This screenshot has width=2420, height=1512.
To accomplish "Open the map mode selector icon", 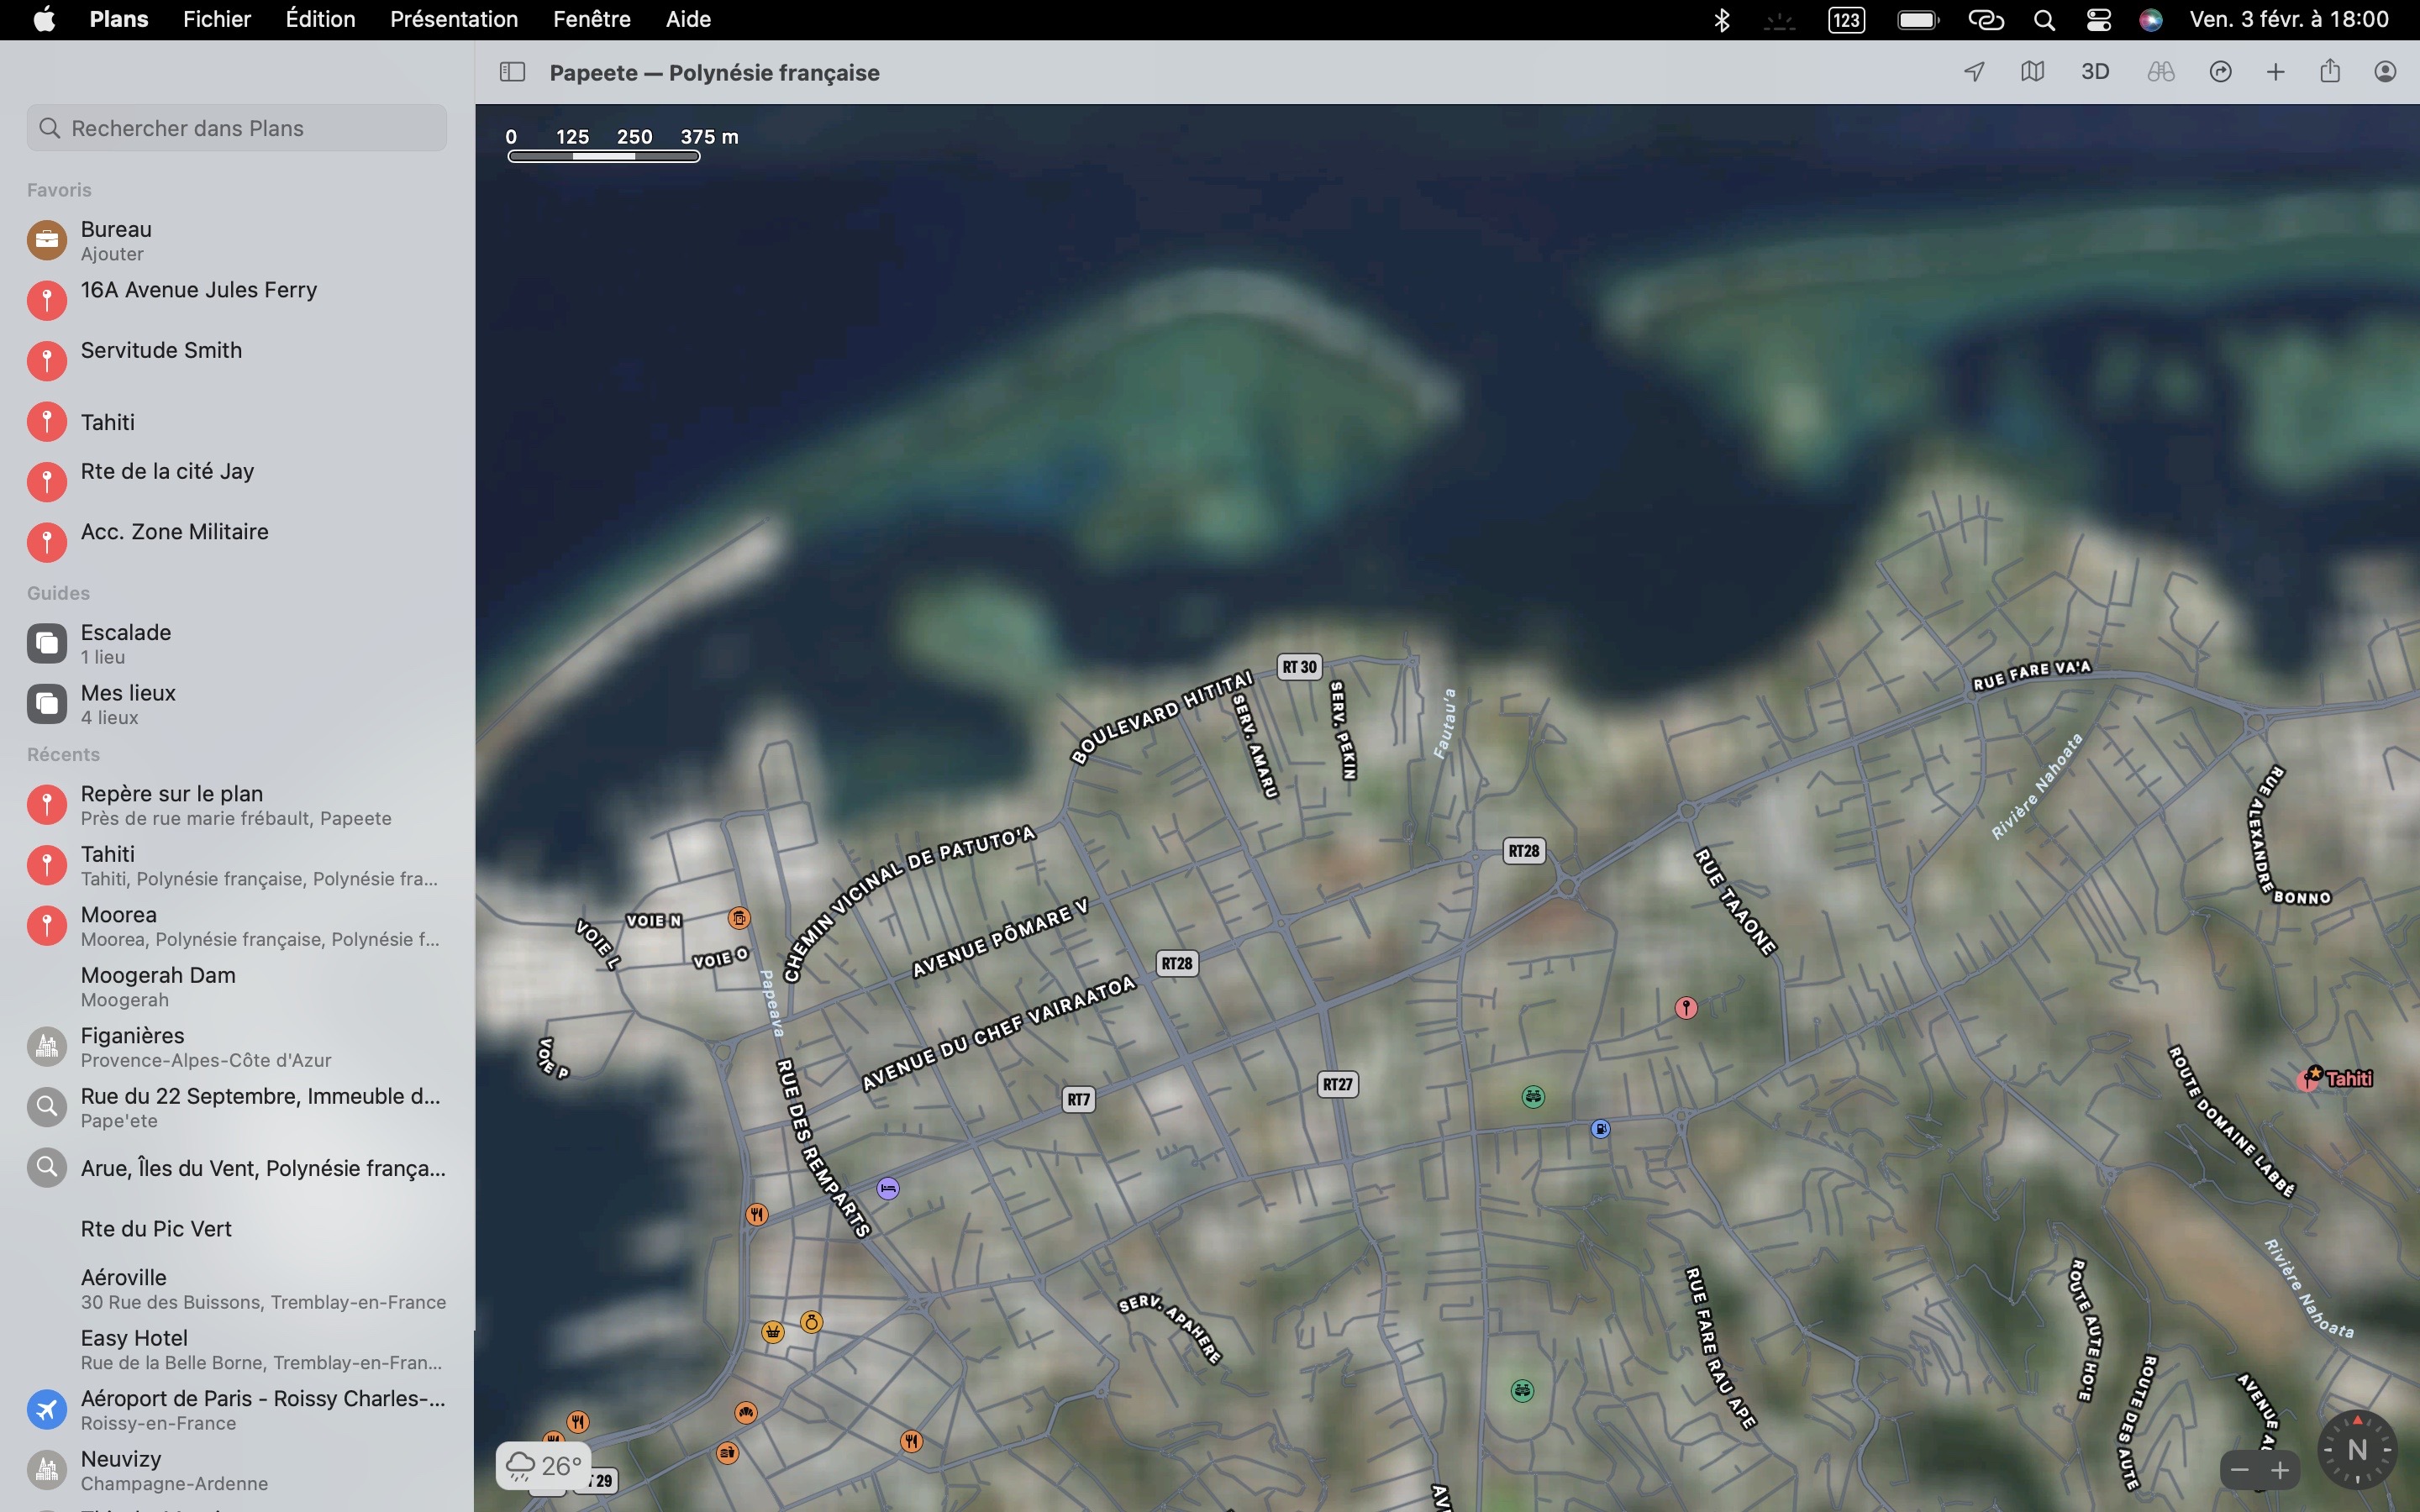I will [2032, 72].
